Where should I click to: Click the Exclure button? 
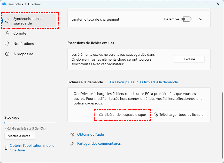tap(189, 59)
